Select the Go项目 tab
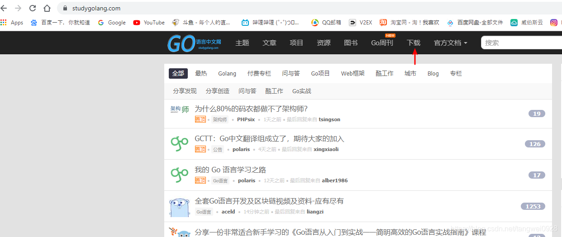The image size is (562, 237). (320, 73)
